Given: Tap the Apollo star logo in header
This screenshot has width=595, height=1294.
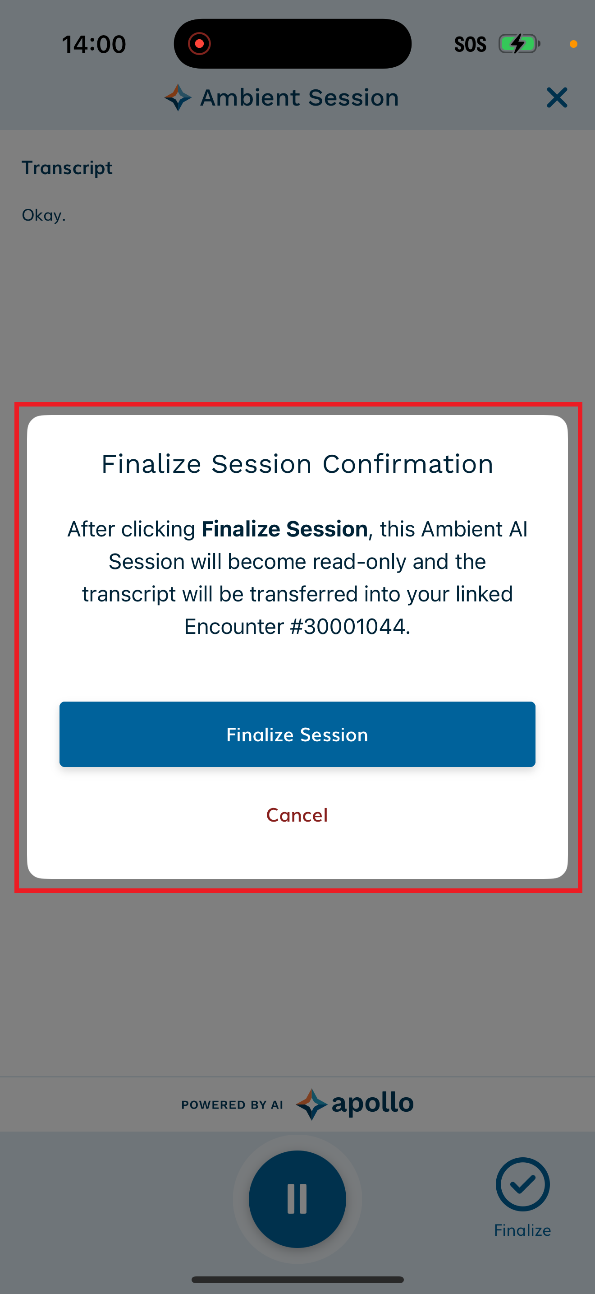Looking at the screenshot, I should pyautogui.click(x=178, y=97).
